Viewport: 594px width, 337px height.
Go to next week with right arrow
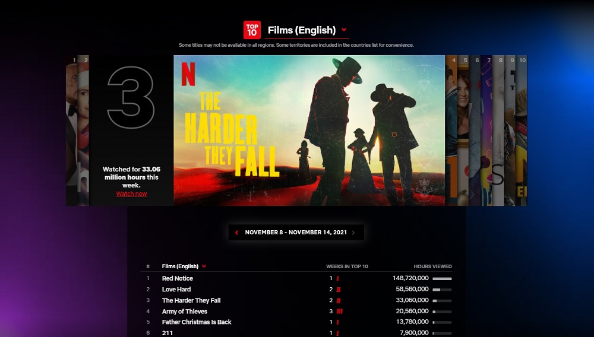pyautogui.click(x=353, y=233)
